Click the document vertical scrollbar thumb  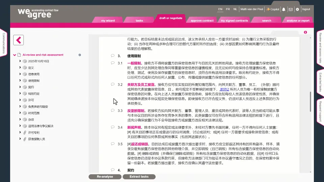click(310, 101)
